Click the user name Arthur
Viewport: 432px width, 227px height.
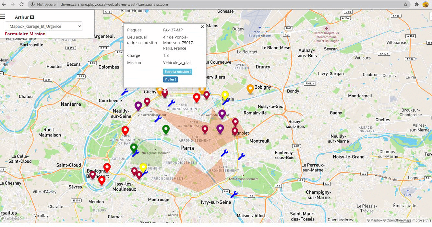tap(22, 17)
